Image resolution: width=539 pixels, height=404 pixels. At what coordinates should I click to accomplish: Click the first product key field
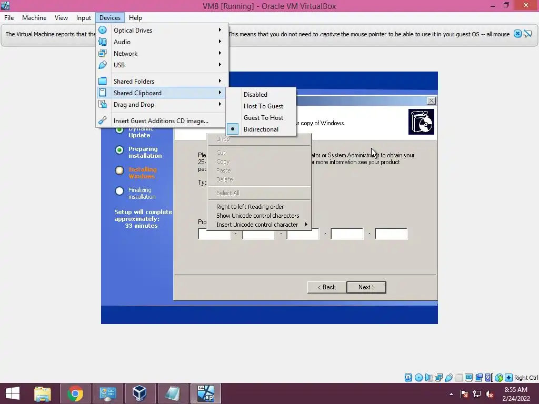tap(215, 234)
